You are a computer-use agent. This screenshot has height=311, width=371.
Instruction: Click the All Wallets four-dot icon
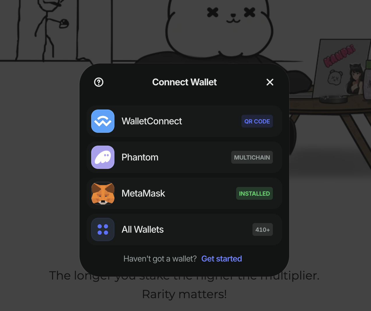[103, 229]
